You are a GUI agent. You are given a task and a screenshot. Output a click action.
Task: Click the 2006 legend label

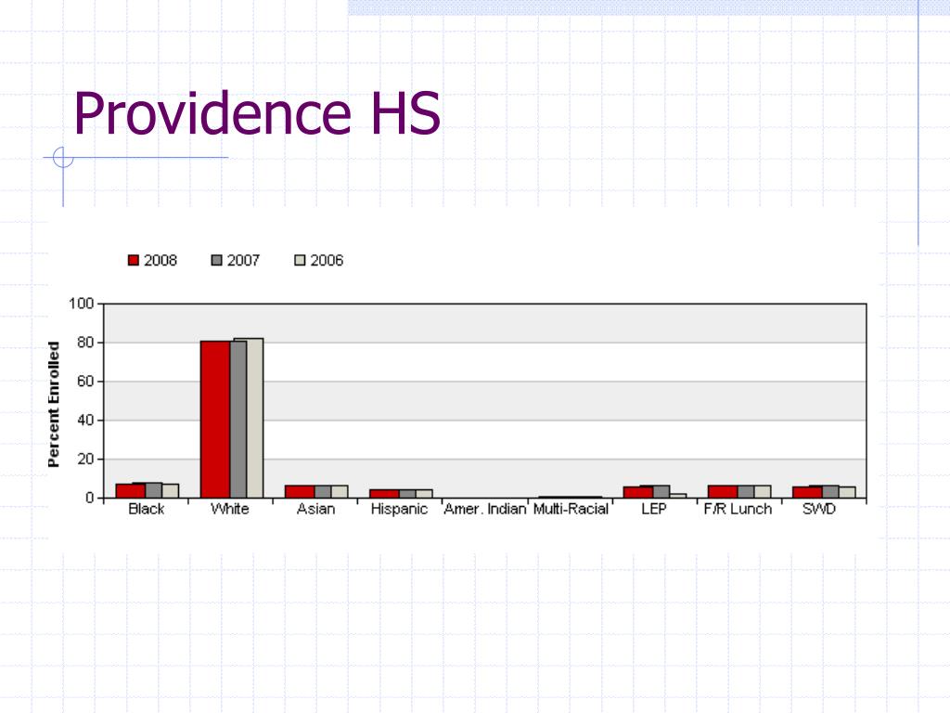click(x=327, y=260)
